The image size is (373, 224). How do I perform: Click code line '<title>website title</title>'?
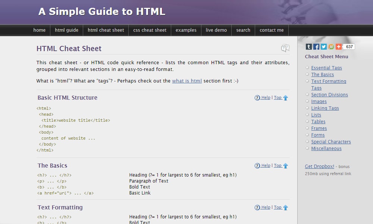[76, 121]
